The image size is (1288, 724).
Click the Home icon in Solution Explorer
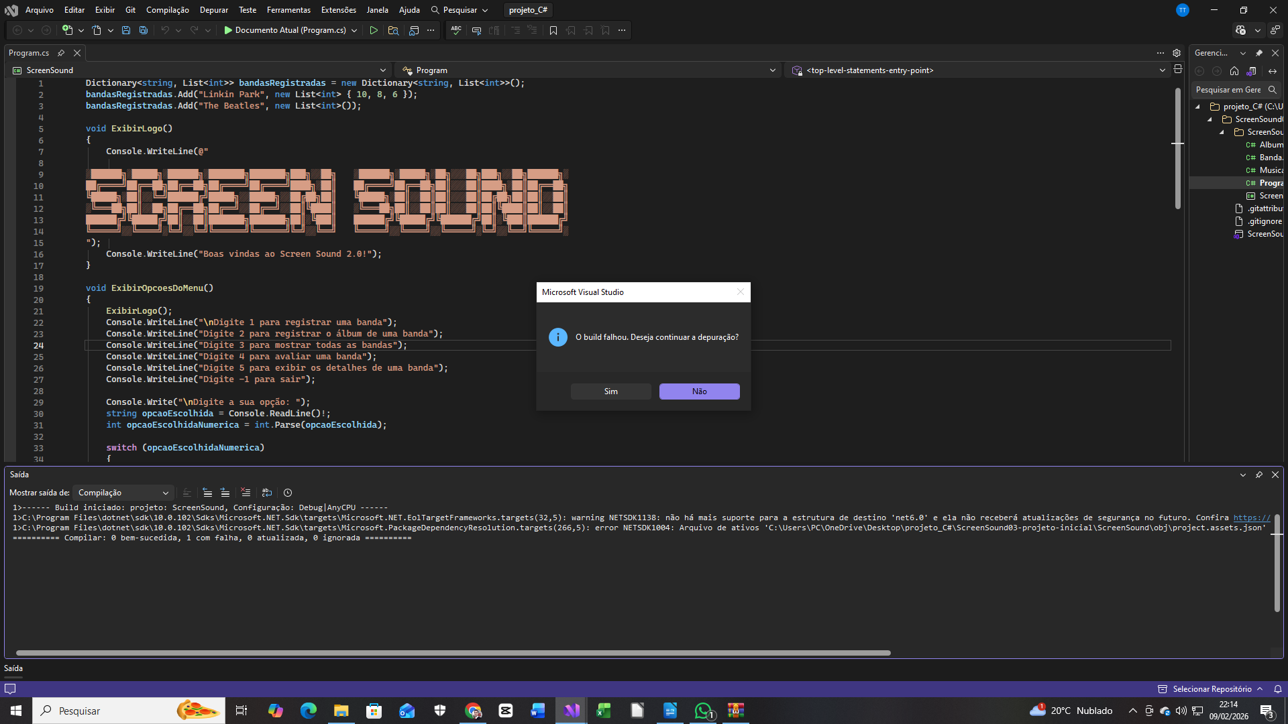tap(1234, 71)
